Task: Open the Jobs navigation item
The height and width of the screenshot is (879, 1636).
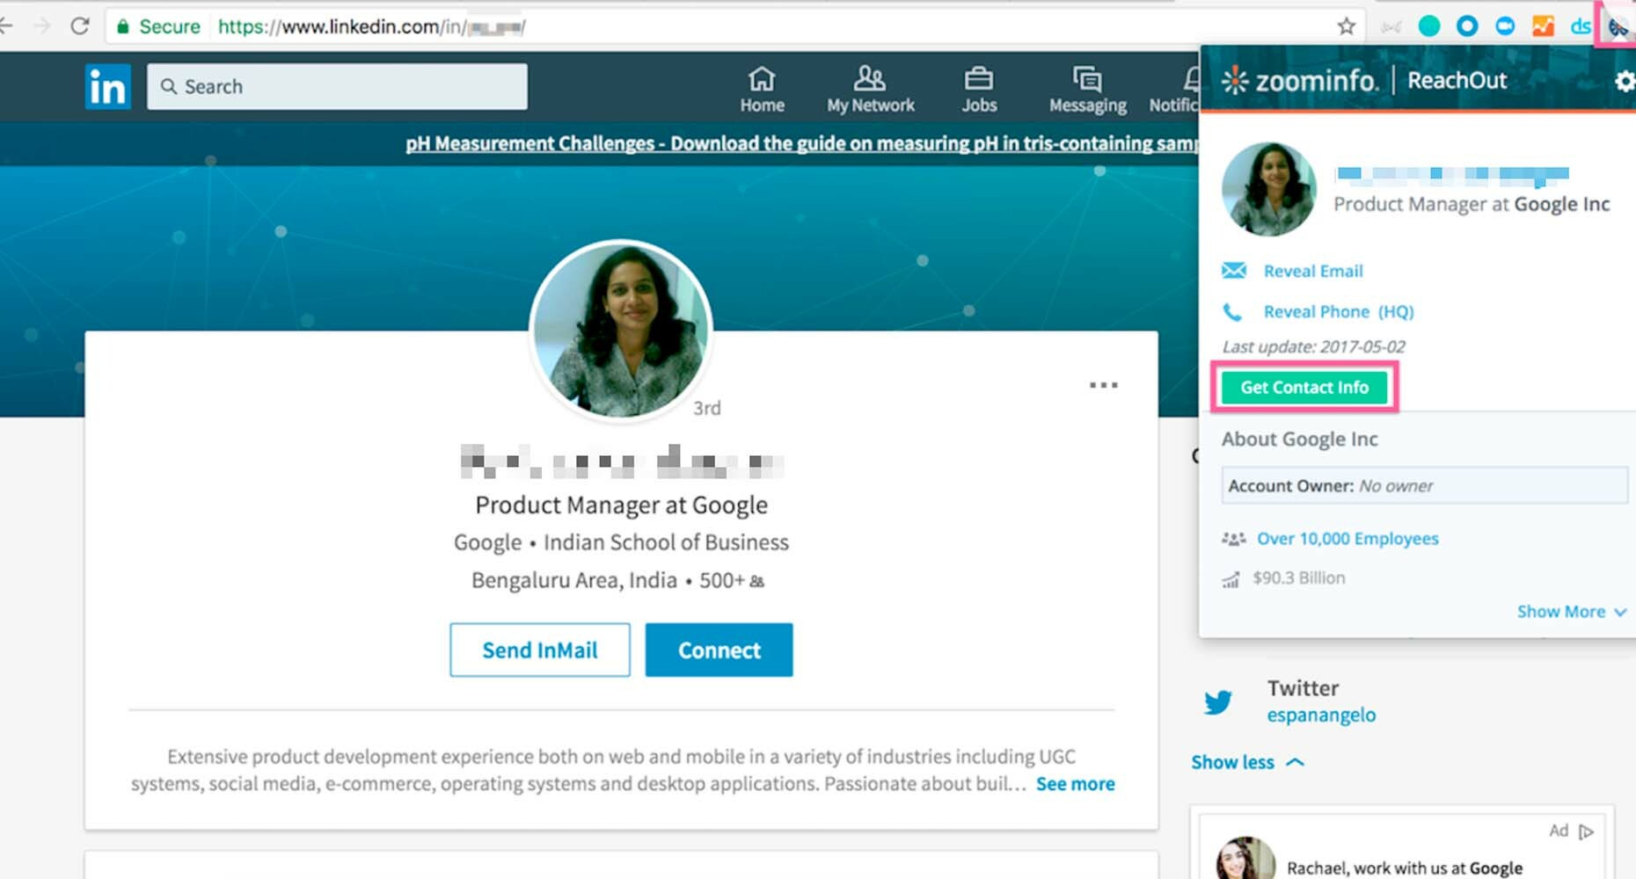Action: [979, 91]
